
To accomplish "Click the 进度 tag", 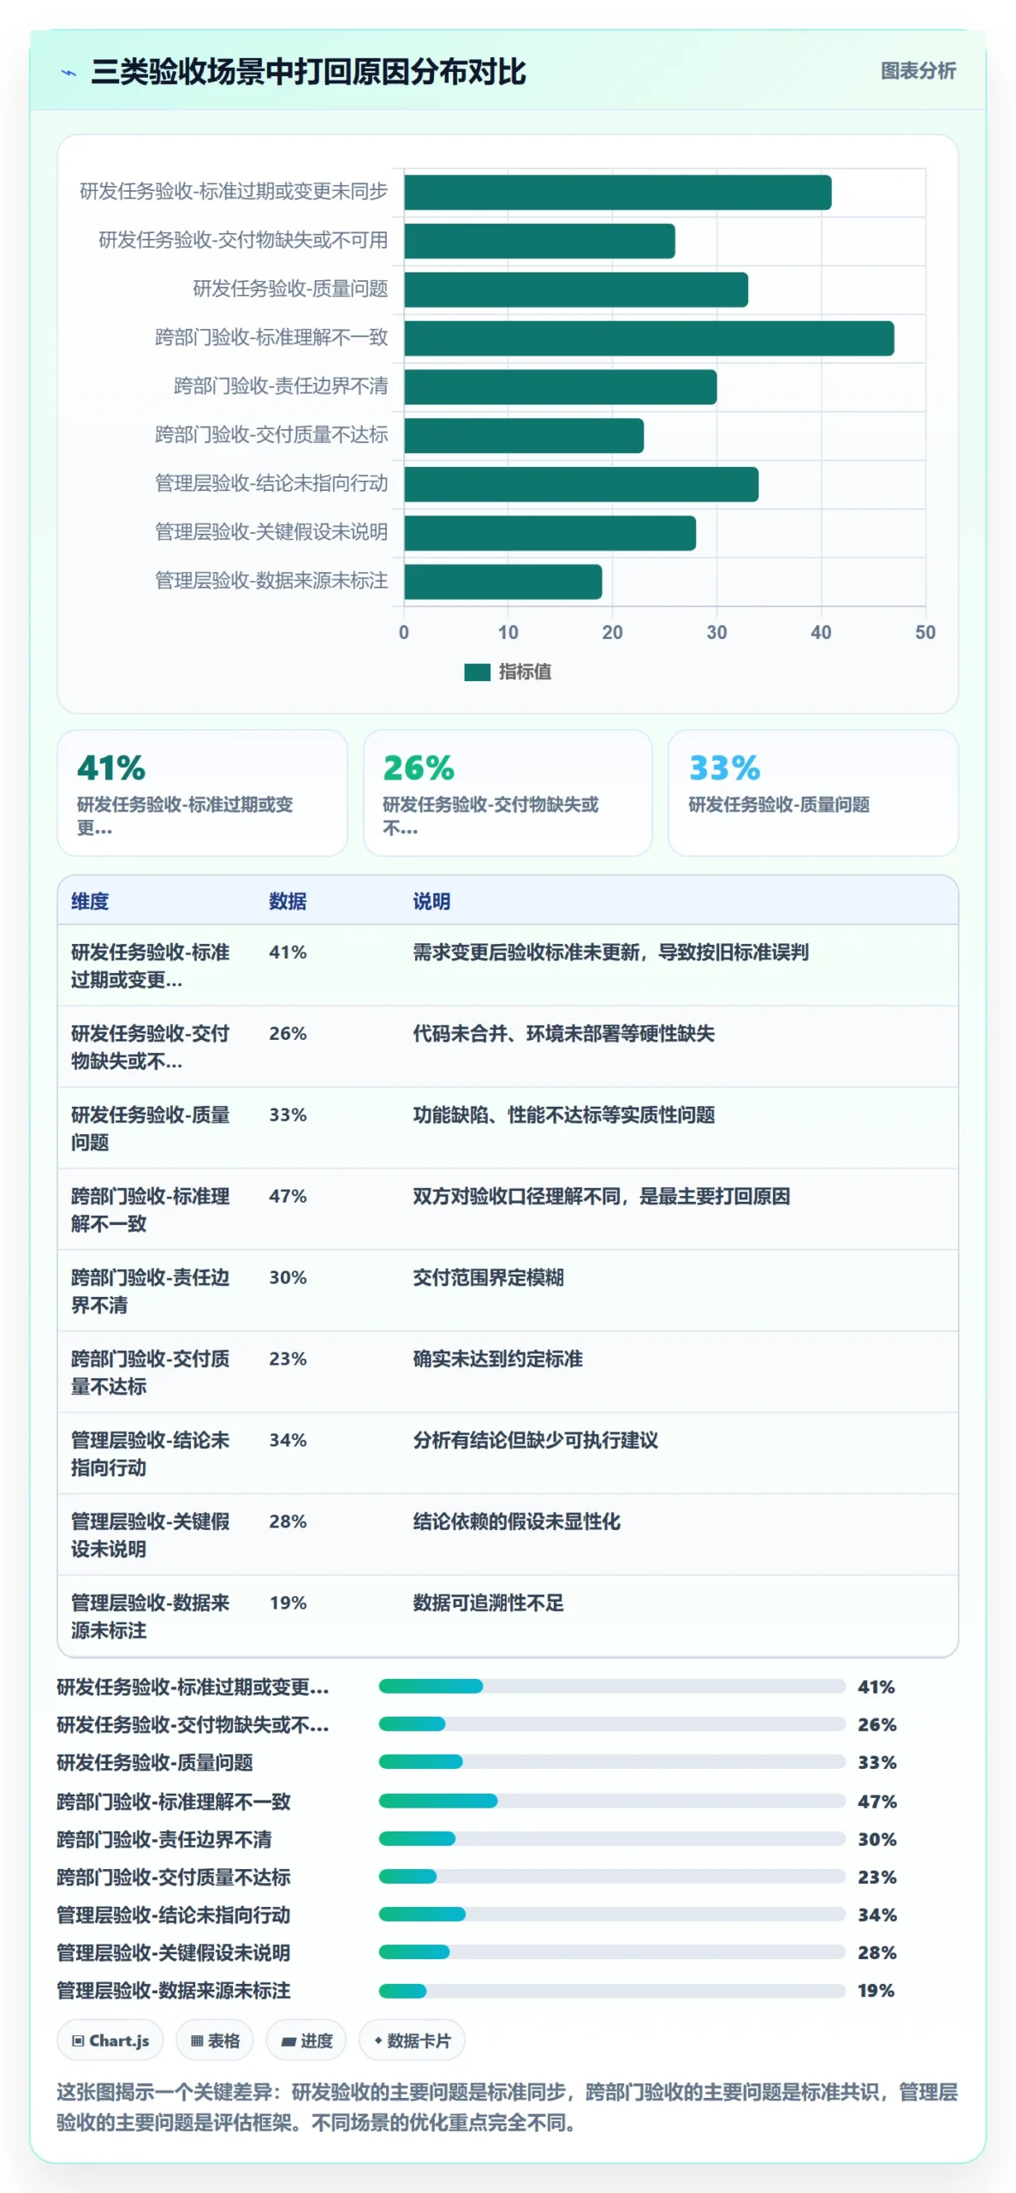I will 306,2041.
